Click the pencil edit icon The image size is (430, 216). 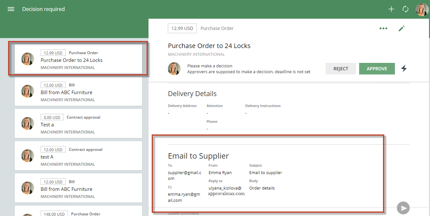(x=401, y=28)
